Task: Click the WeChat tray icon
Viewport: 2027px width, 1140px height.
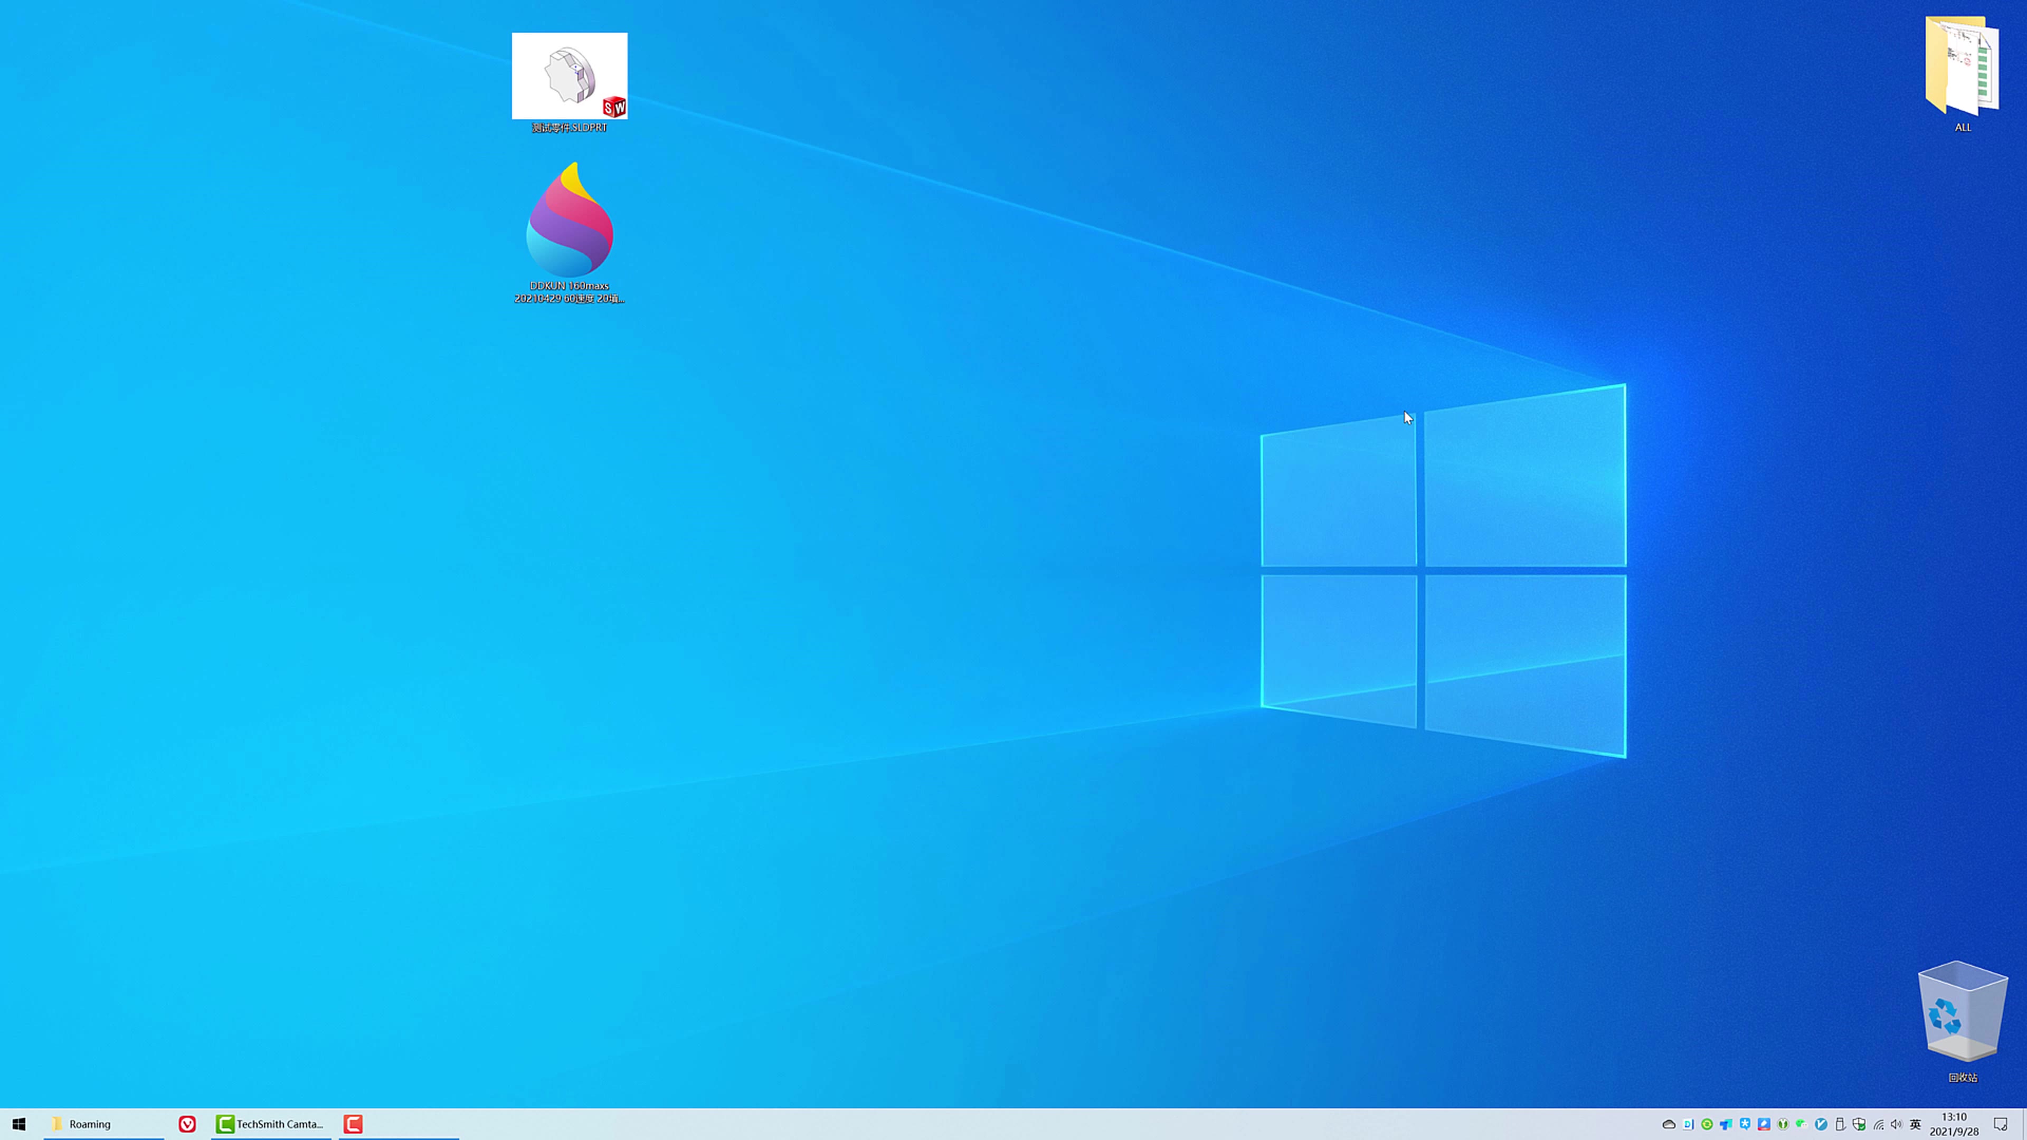Action: coord(1801,1124)
